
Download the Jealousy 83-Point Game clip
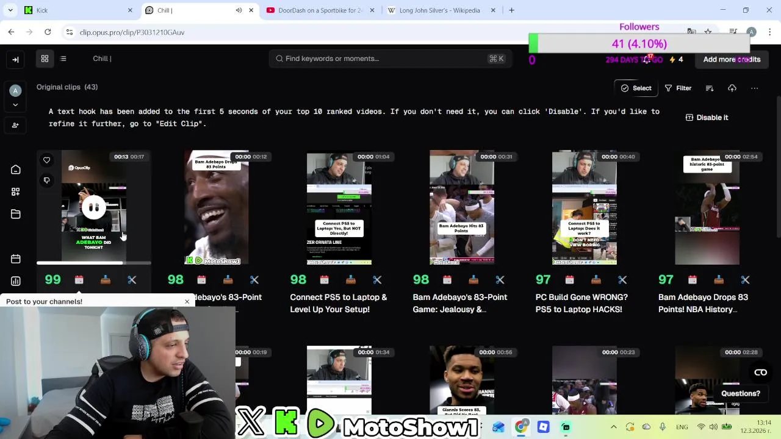(473, 280)
